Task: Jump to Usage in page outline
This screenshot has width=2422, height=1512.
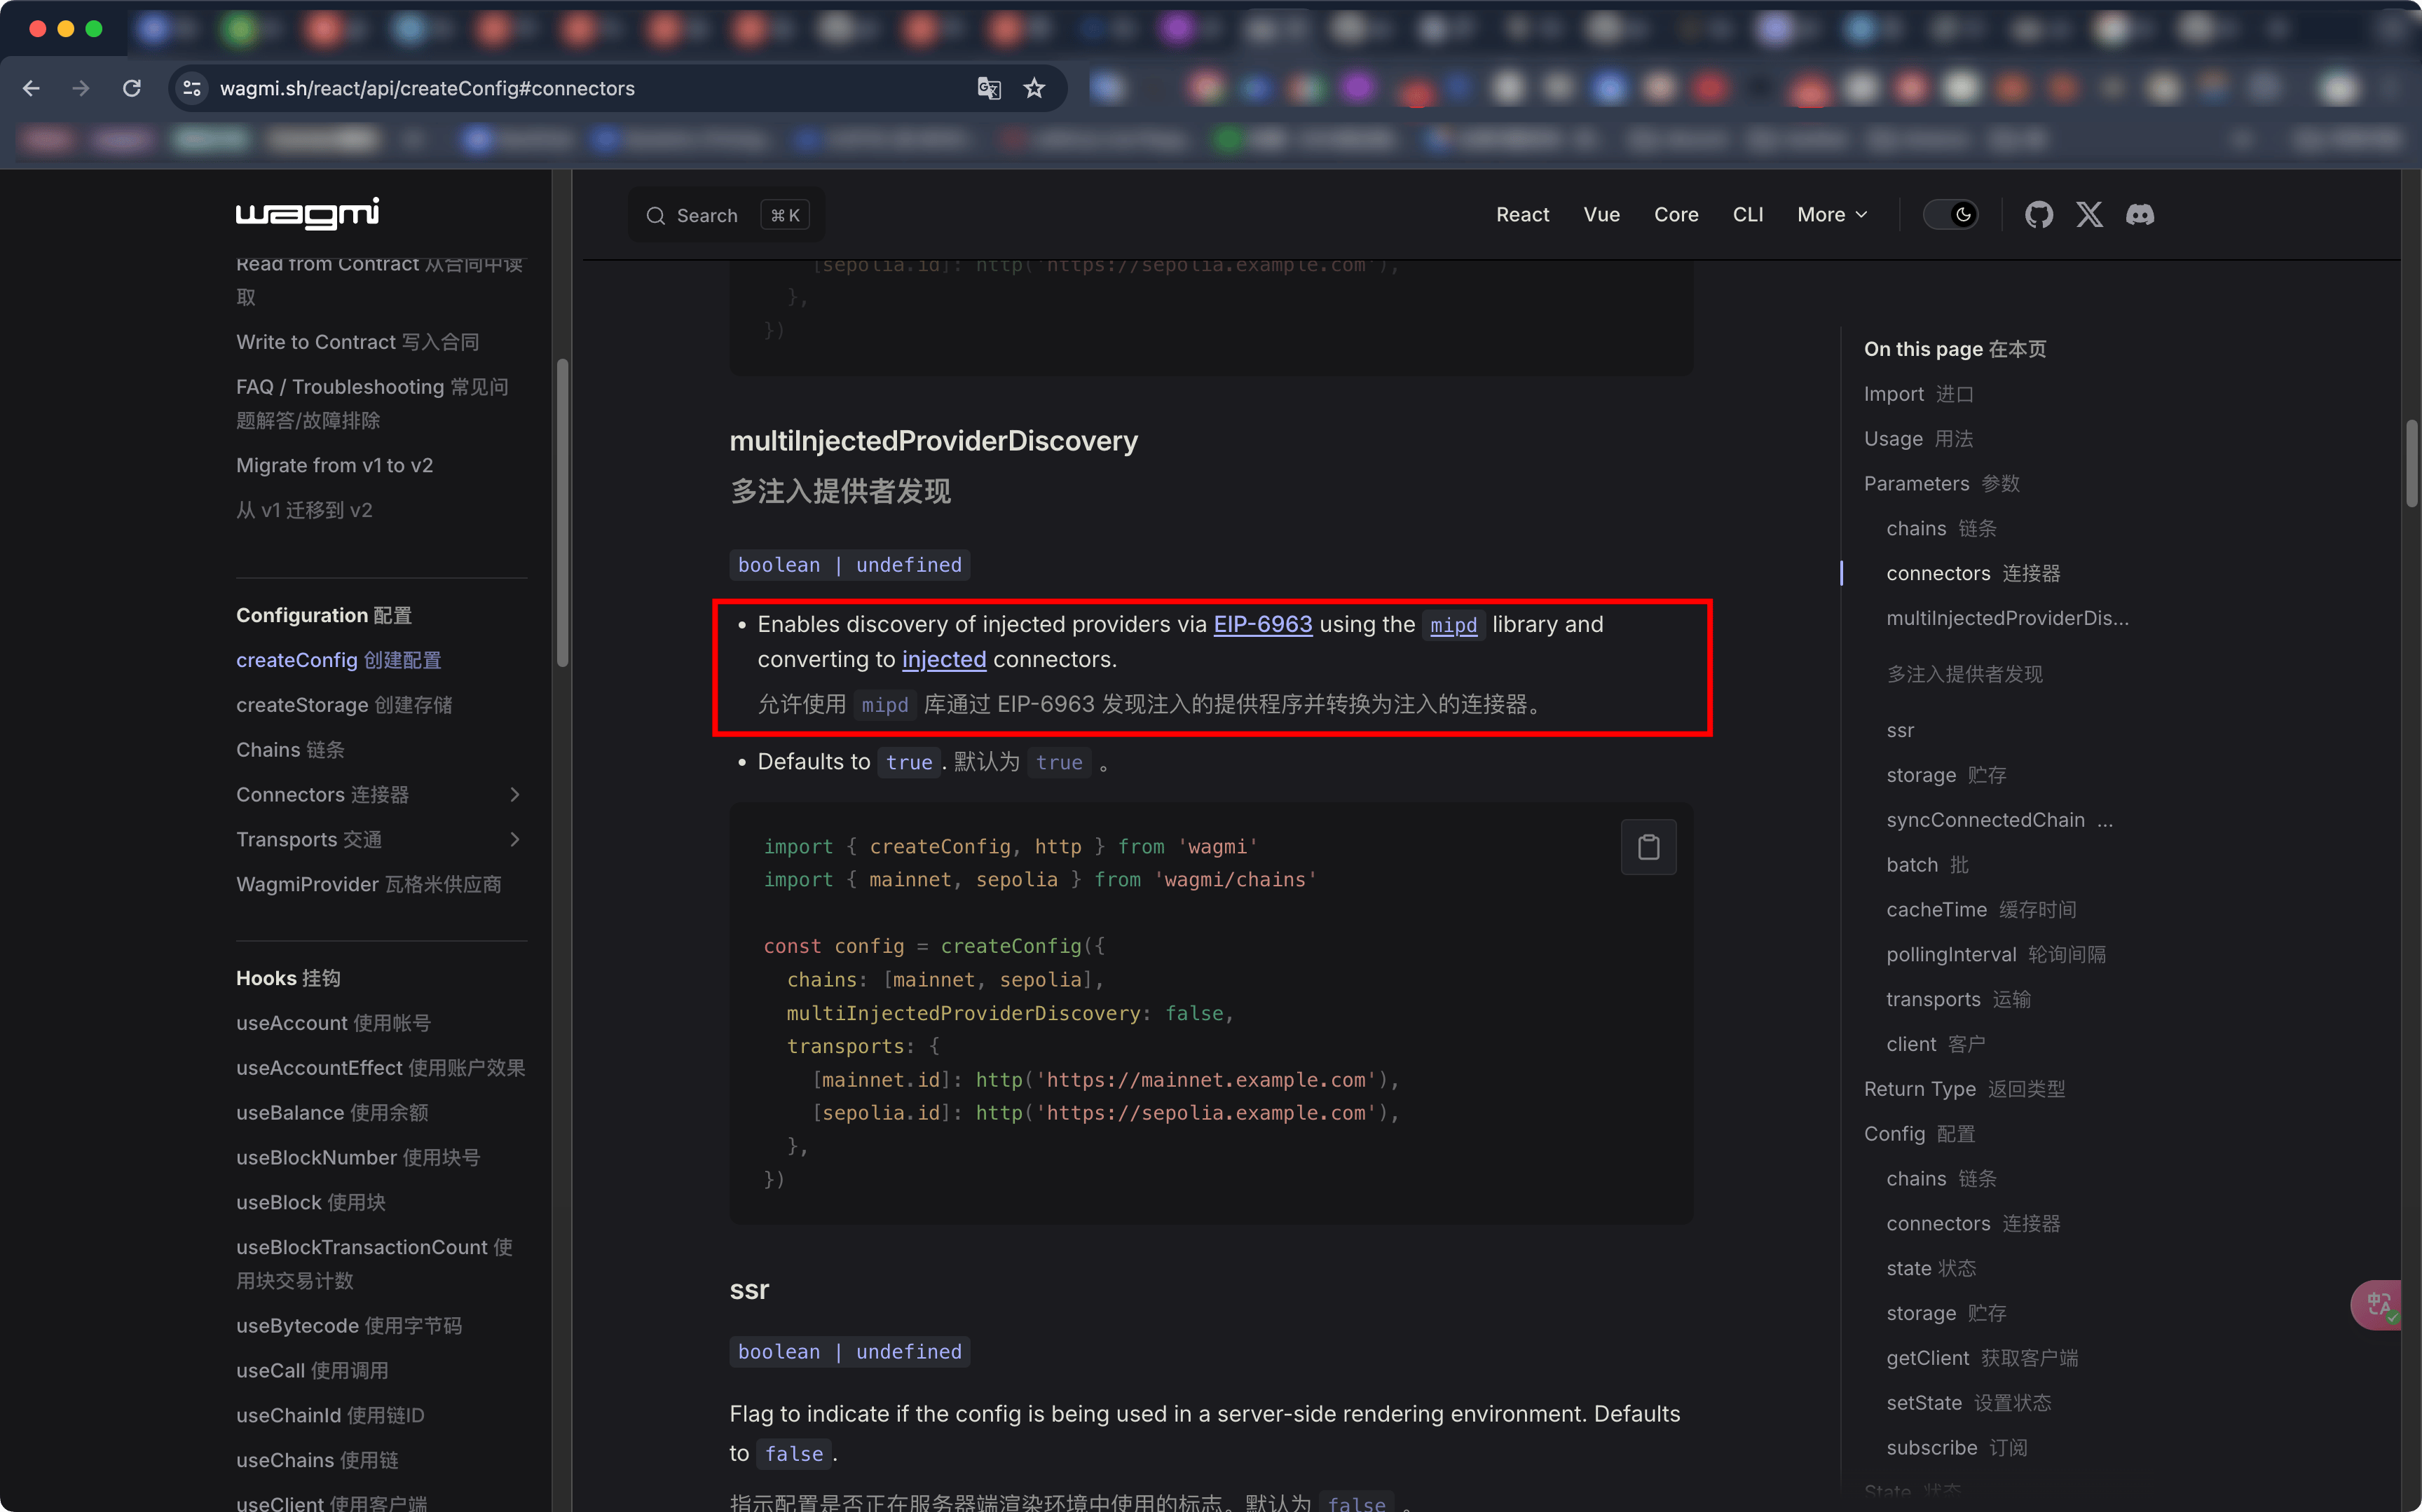Action: pyautogui.click(x=1918, y=439)
